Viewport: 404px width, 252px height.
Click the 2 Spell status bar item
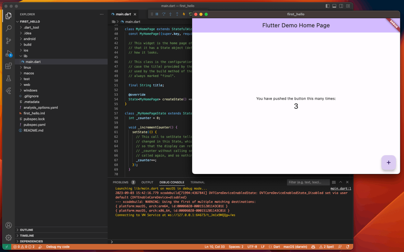[327, 247]
